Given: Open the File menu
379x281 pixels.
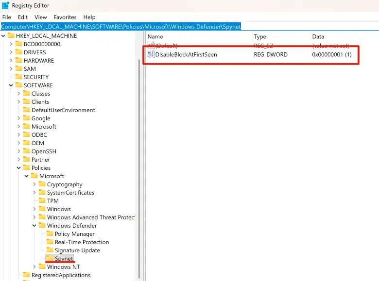Looking at the screenshot, I should coord(7,17).
